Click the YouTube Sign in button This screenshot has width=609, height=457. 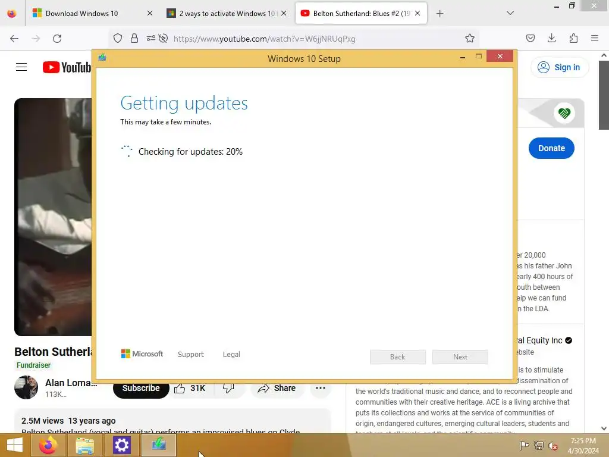(559, 67)
